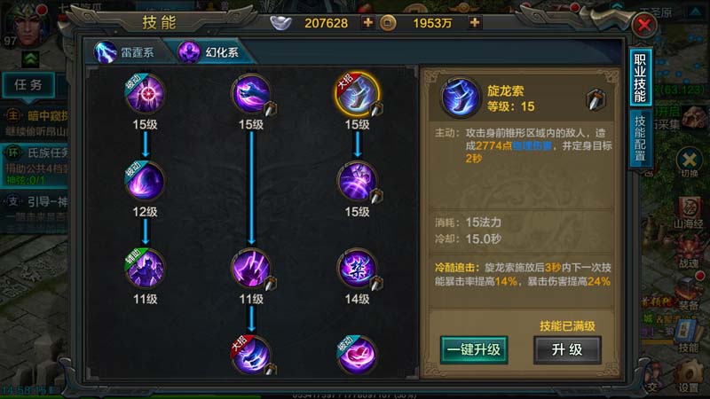Select the top passive crosshair skill icon

coord(145,94)
